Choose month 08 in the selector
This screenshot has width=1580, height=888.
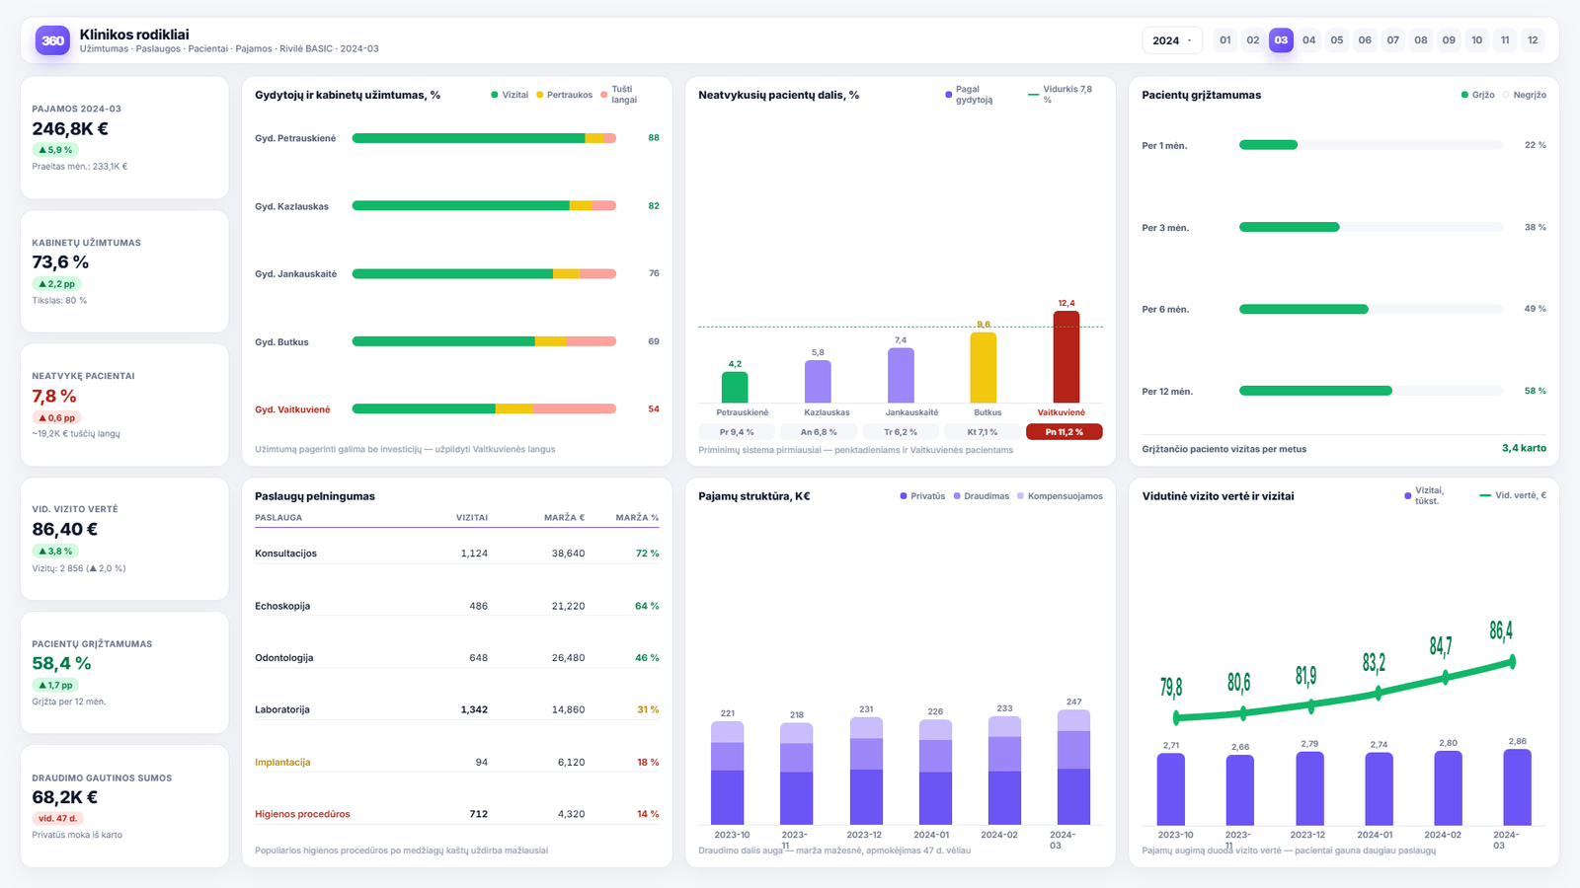click(x=1421, y=40)
